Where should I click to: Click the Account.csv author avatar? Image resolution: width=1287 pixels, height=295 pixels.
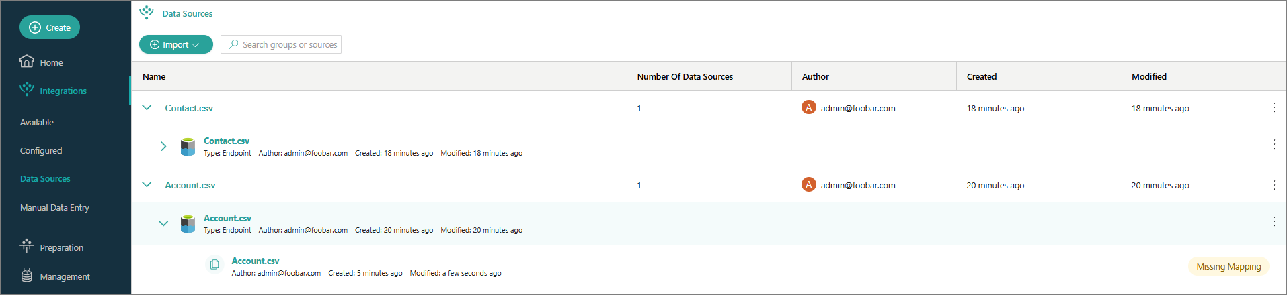pyautogui.click(x=808, y=184)
